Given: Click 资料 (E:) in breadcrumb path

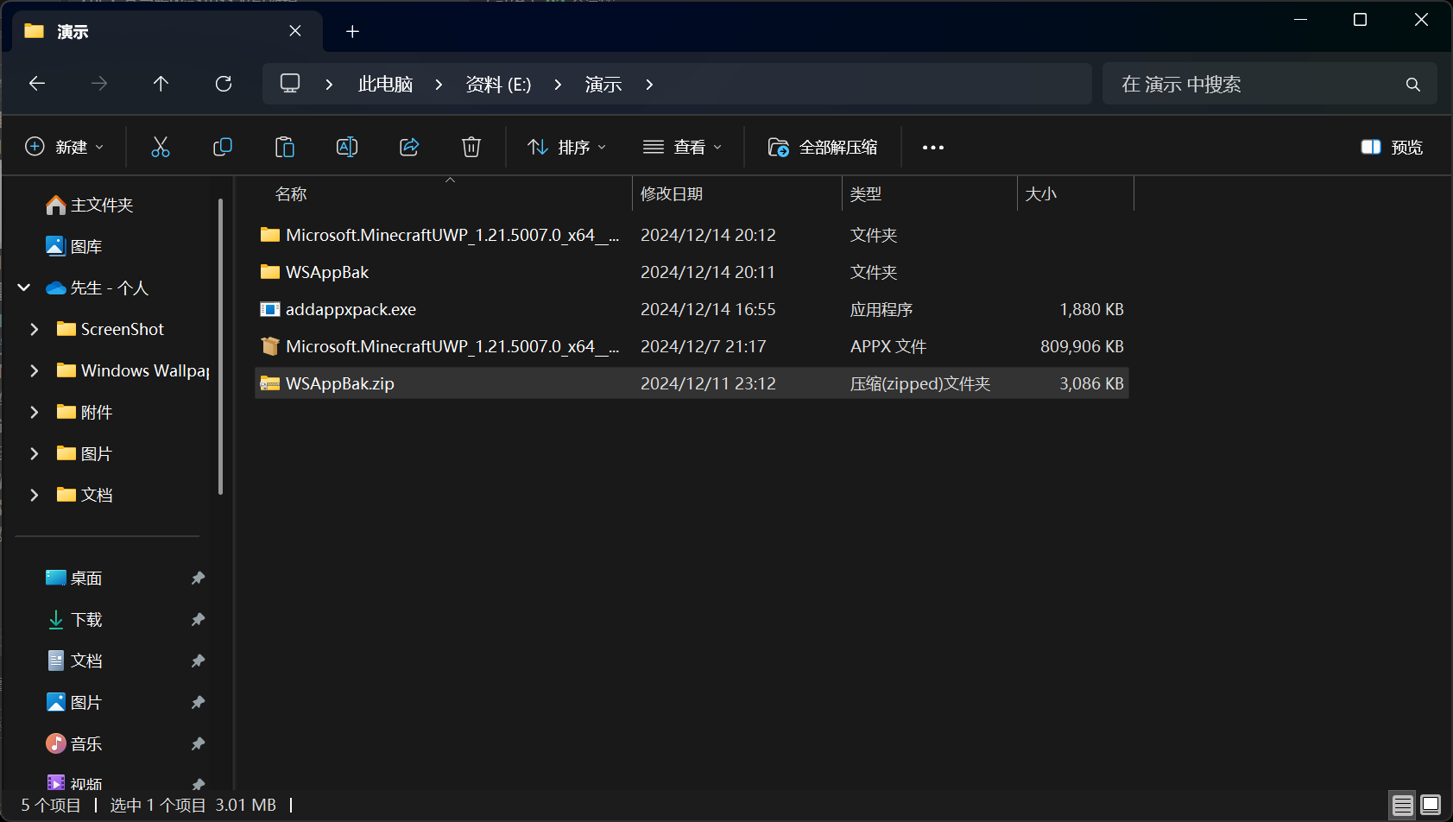Looking at the screenshot, I should tap(498, 85).
